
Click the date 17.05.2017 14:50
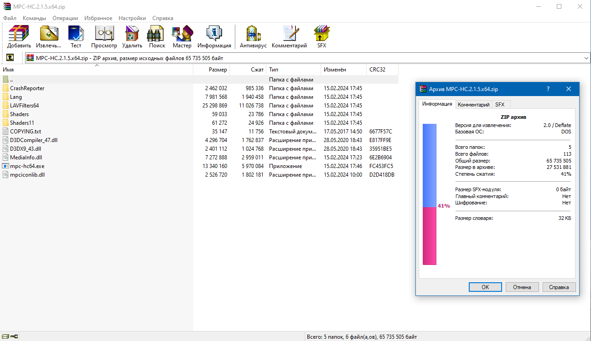point(343,132)
